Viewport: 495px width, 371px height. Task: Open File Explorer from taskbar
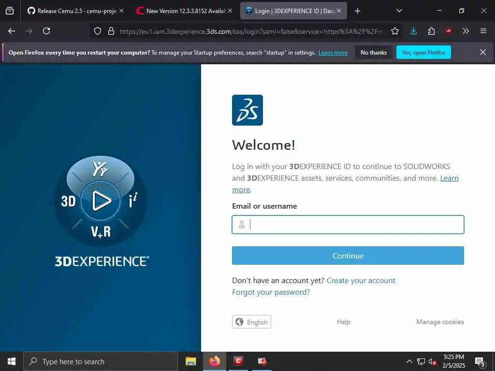190,361
